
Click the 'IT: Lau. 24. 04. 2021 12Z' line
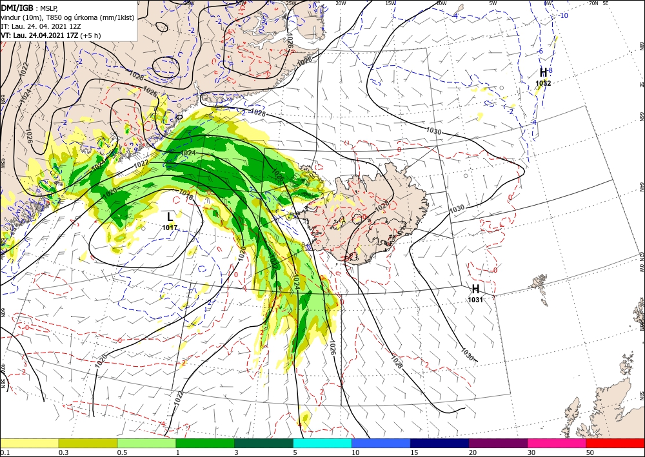point(39,26)
